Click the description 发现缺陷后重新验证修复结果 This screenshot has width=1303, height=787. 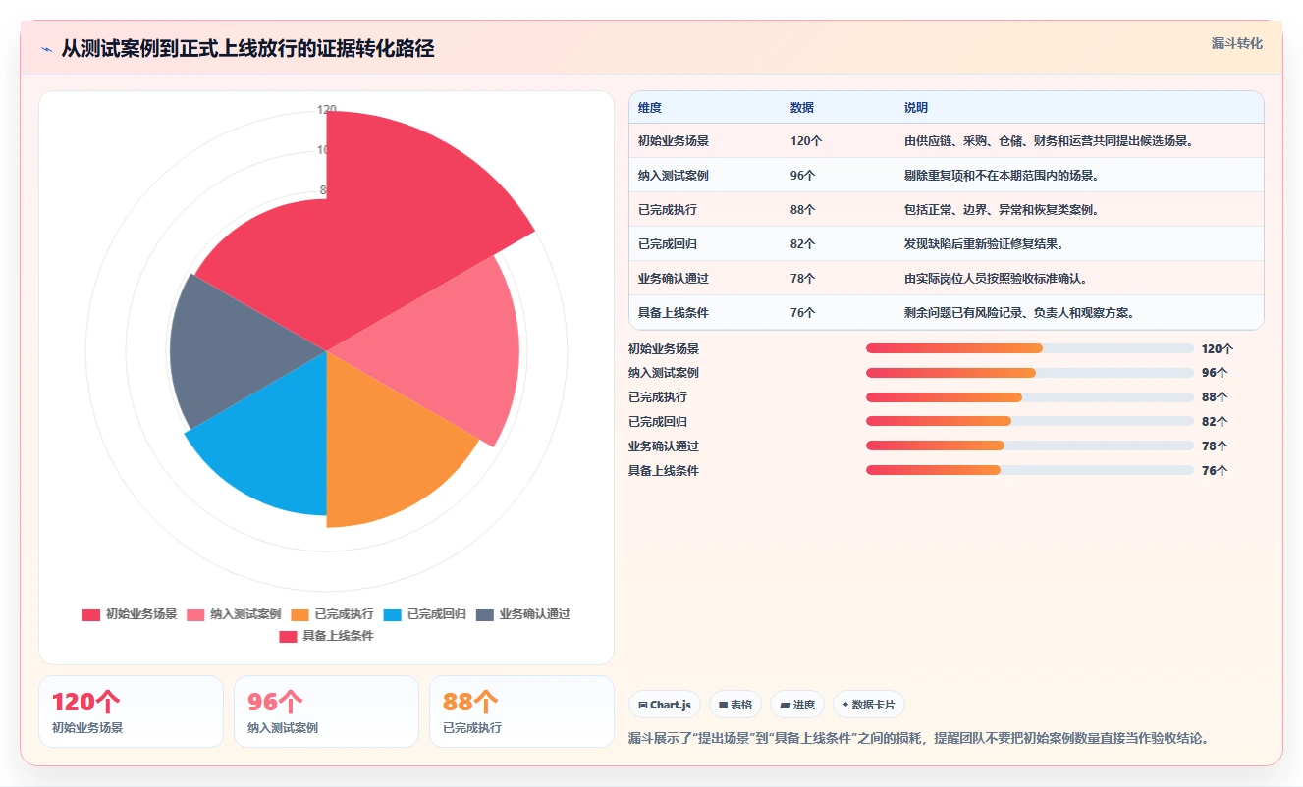coord(984,244)
